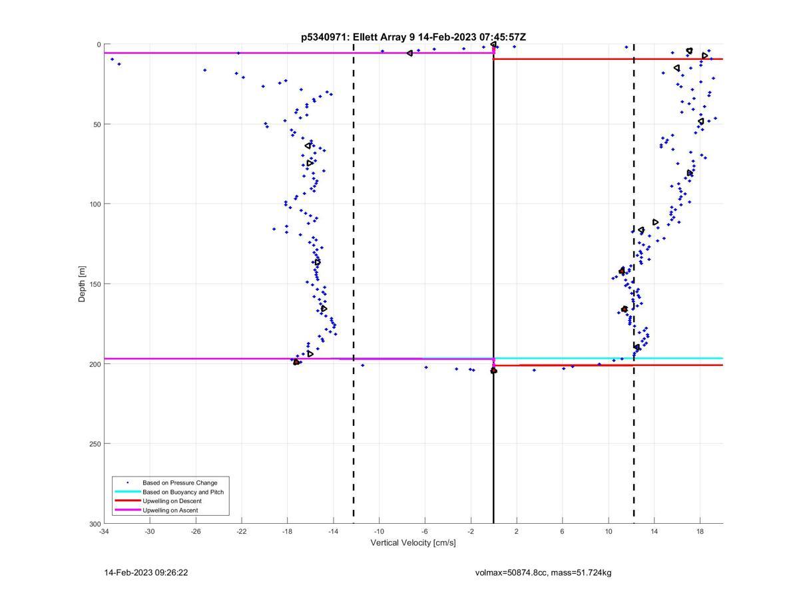Viewport: 799px width, 589px height.
Task: Click the cyan line swatch in legend
Action: [127, 492]
